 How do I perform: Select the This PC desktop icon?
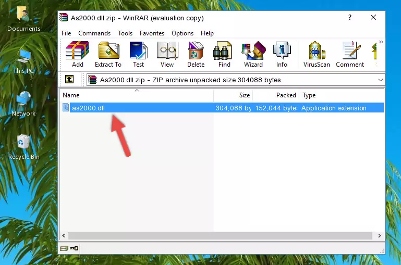tap(23, 61)
